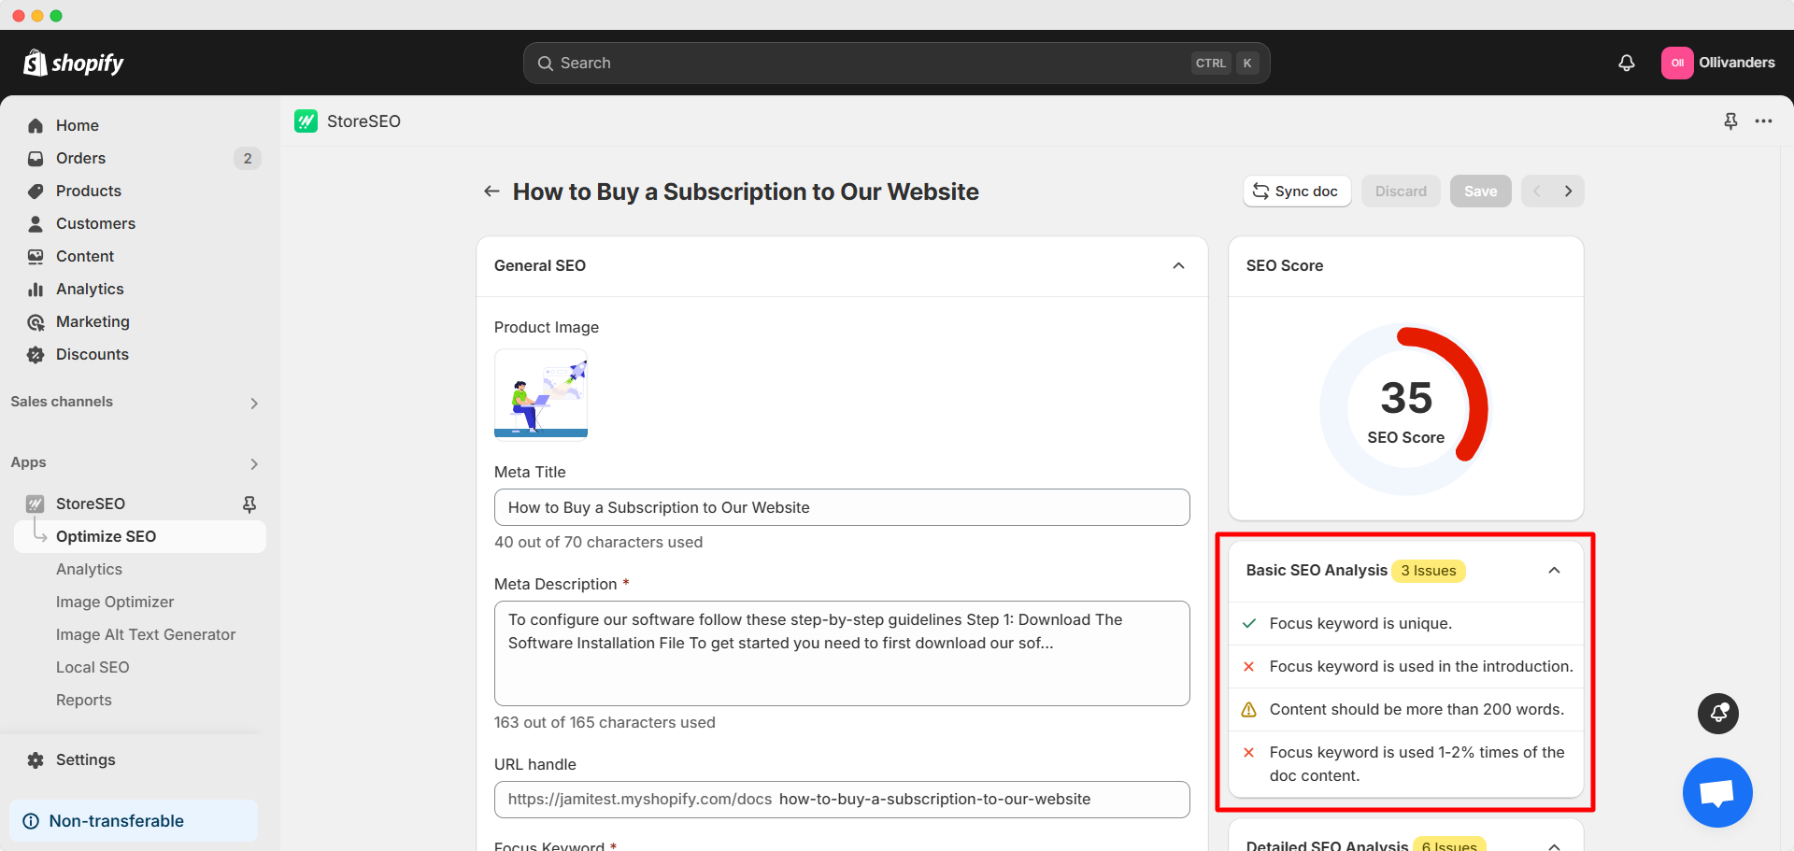Click the Sync doc button
The image size is (1794, 851).
1297,191
